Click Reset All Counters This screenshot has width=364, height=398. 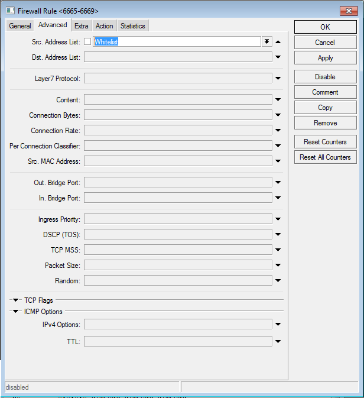326,157
